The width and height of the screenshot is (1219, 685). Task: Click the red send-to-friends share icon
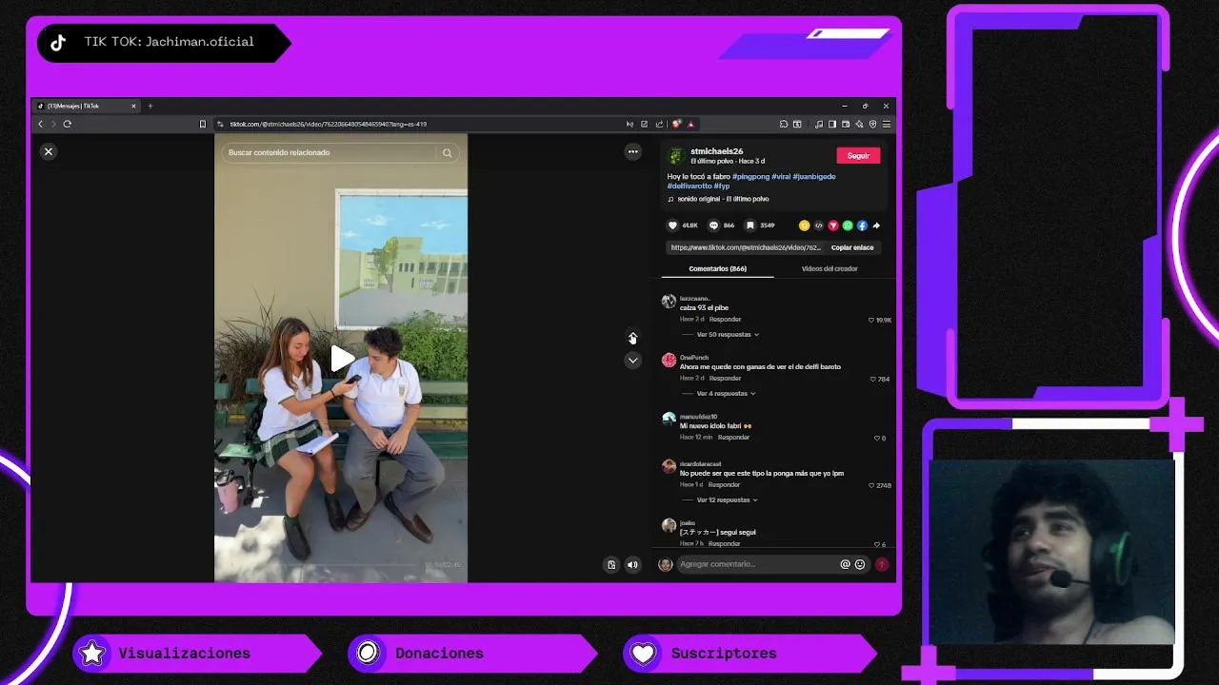coord(832,225)
